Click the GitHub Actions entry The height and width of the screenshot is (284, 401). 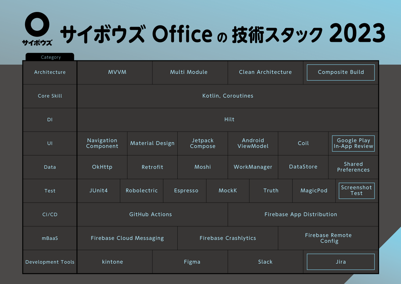pyautogui.click(x=150, y=214)
